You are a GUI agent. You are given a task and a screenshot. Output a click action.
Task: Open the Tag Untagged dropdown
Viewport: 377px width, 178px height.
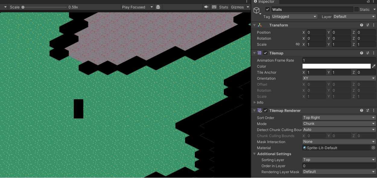tap(294, 17)
